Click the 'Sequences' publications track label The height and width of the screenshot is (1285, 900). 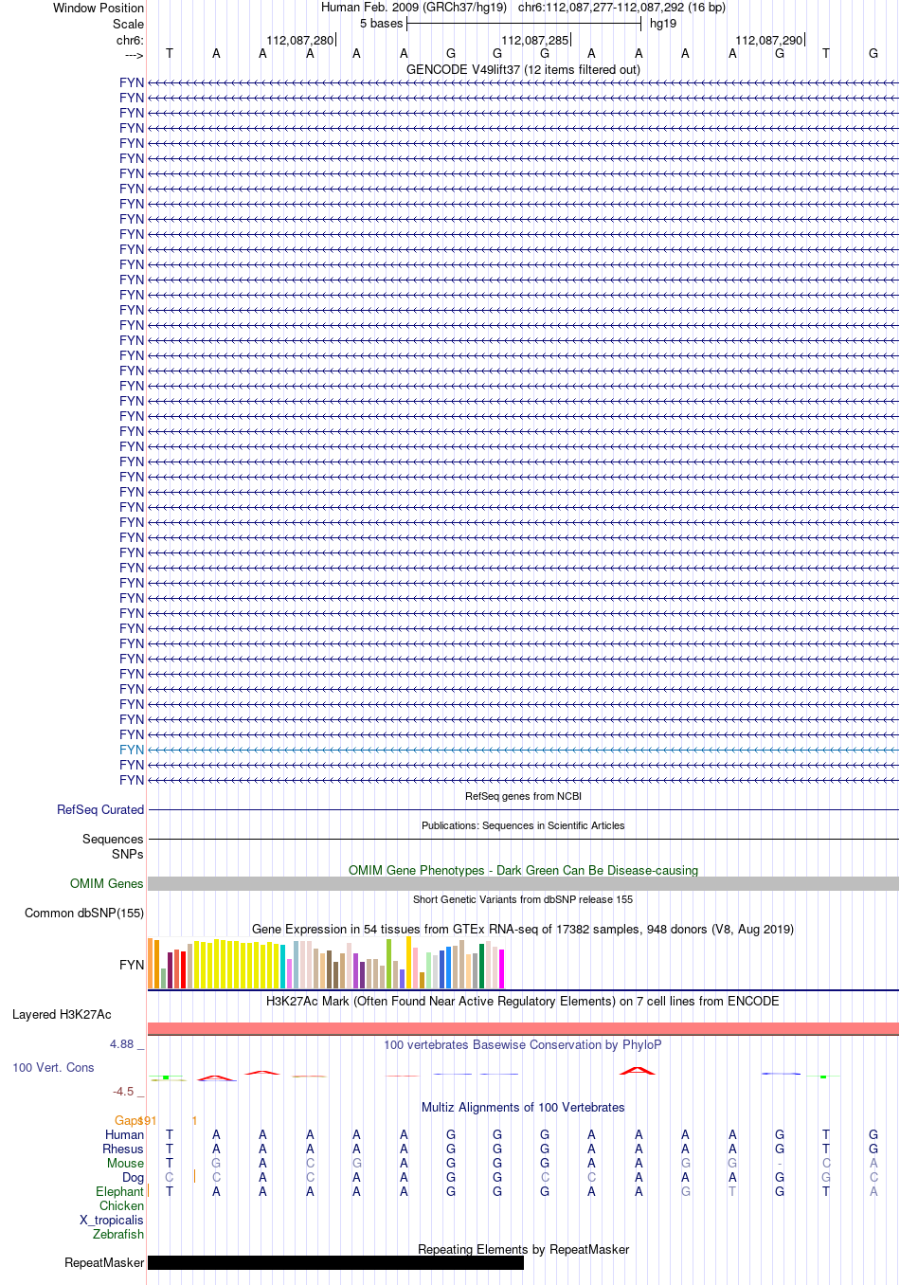click(x=113, y=839)
